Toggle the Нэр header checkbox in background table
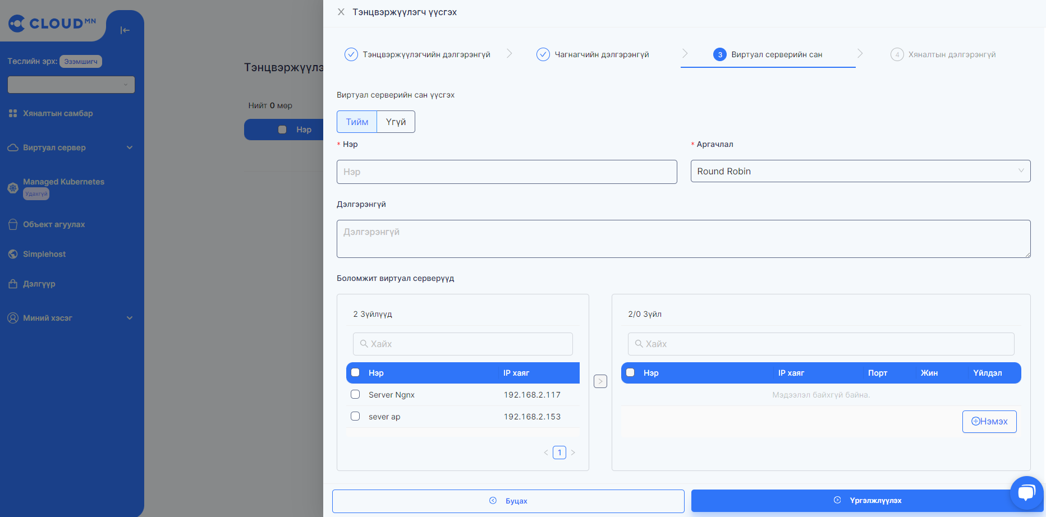The height and width of the screenshot is (517, 1046). pos(282,130)
